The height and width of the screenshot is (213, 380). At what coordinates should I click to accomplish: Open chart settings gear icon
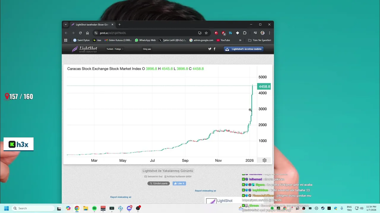click(265, 160)
